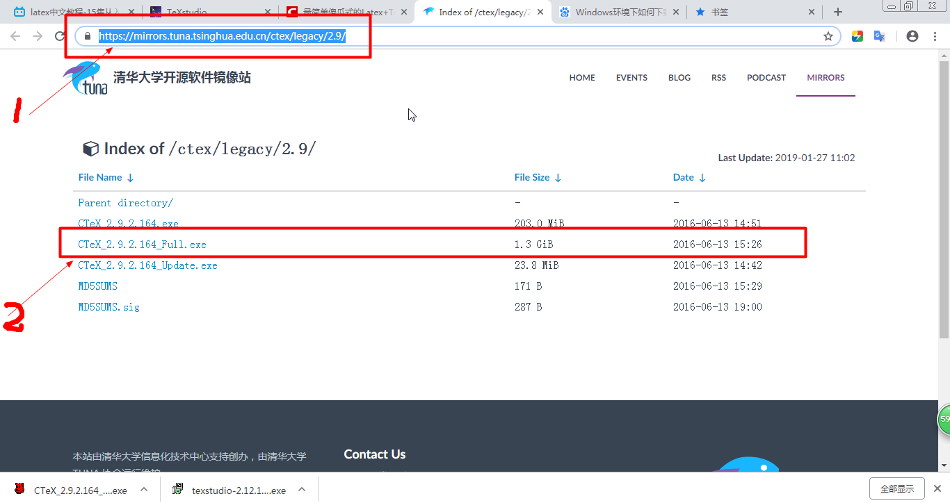Open the PODCAST menu item
950x503 pixels.
point(766,78)
